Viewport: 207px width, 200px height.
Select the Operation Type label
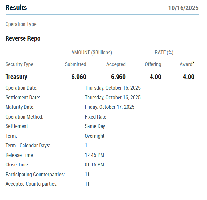pos(21,24)
